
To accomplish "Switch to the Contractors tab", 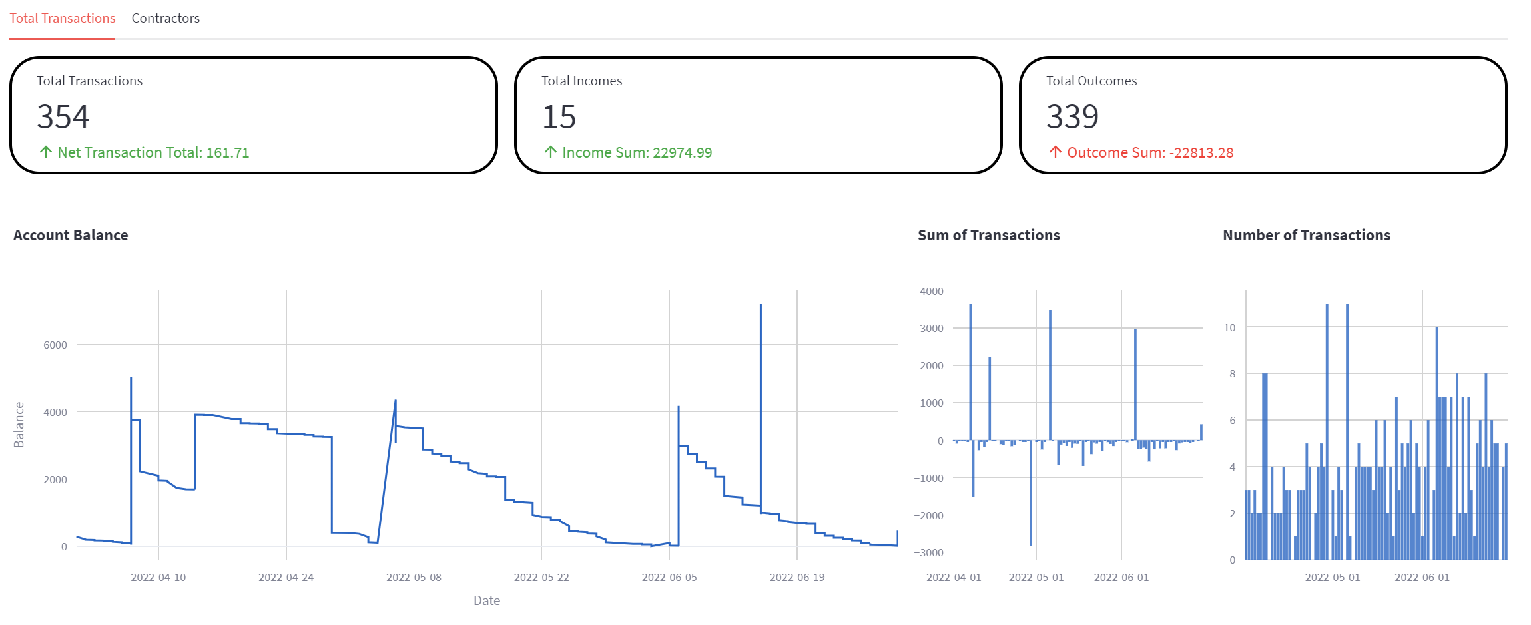I will pyautogui.click(x=165, y=19).
